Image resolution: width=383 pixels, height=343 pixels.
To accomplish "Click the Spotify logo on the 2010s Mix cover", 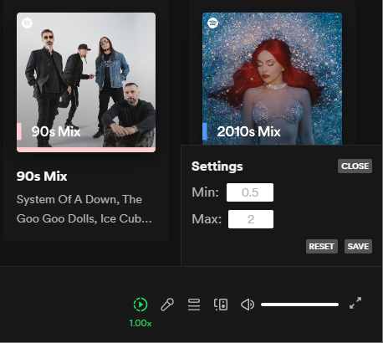I will tap(212, 23).
